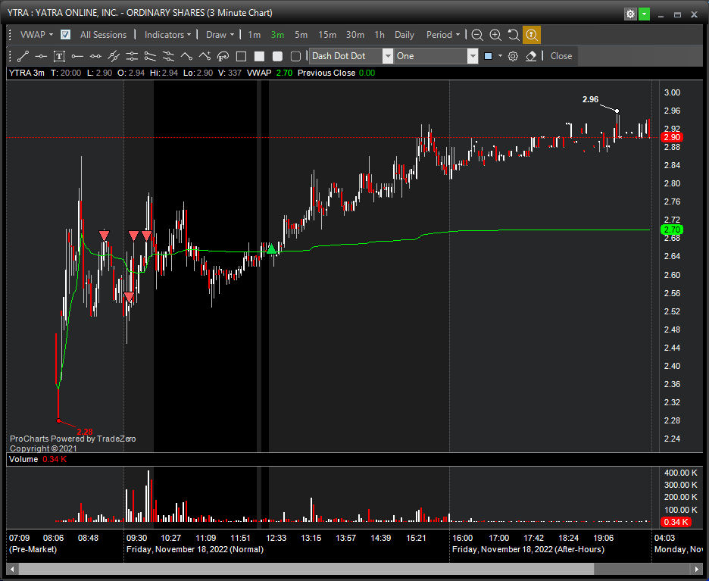This screenshot has height=581, width=709.
Task: Click the eraser icon in drawing toolbar
Action: pyautogui.click(x=531, y=56)
